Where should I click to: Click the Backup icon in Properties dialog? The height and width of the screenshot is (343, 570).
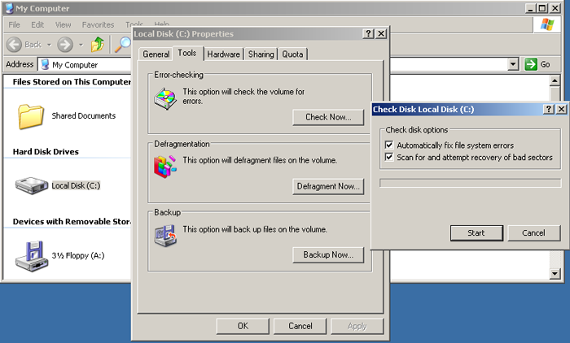(165, 235)
